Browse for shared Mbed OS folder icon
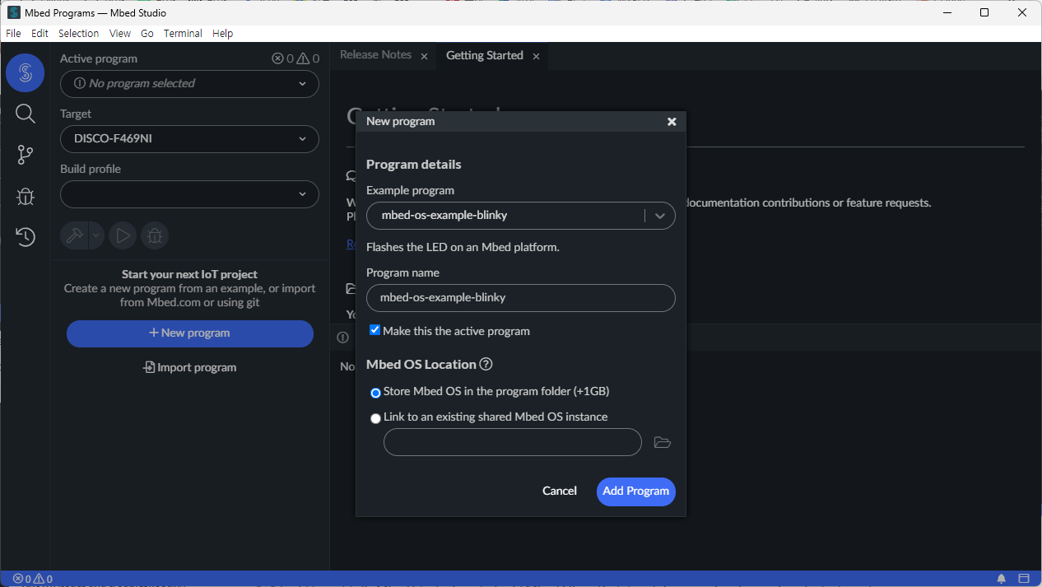 click(x=663, y=442)
